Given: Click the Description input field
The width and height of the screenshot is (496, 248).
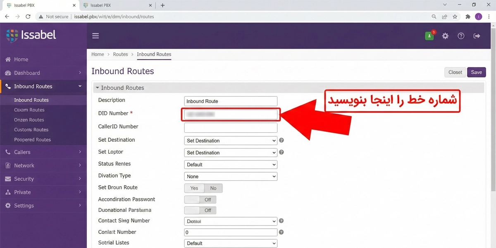Looking at the screenshot, I should (231, 101).
